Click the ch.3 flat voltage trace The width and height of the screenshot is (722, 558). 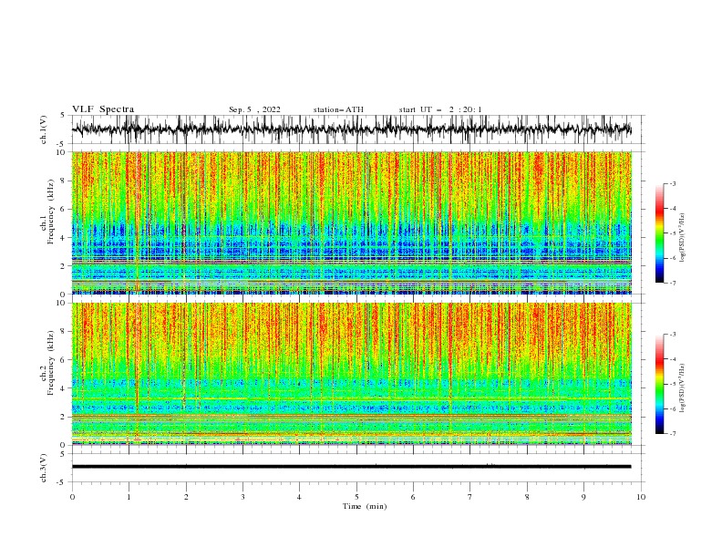(351, 467)
